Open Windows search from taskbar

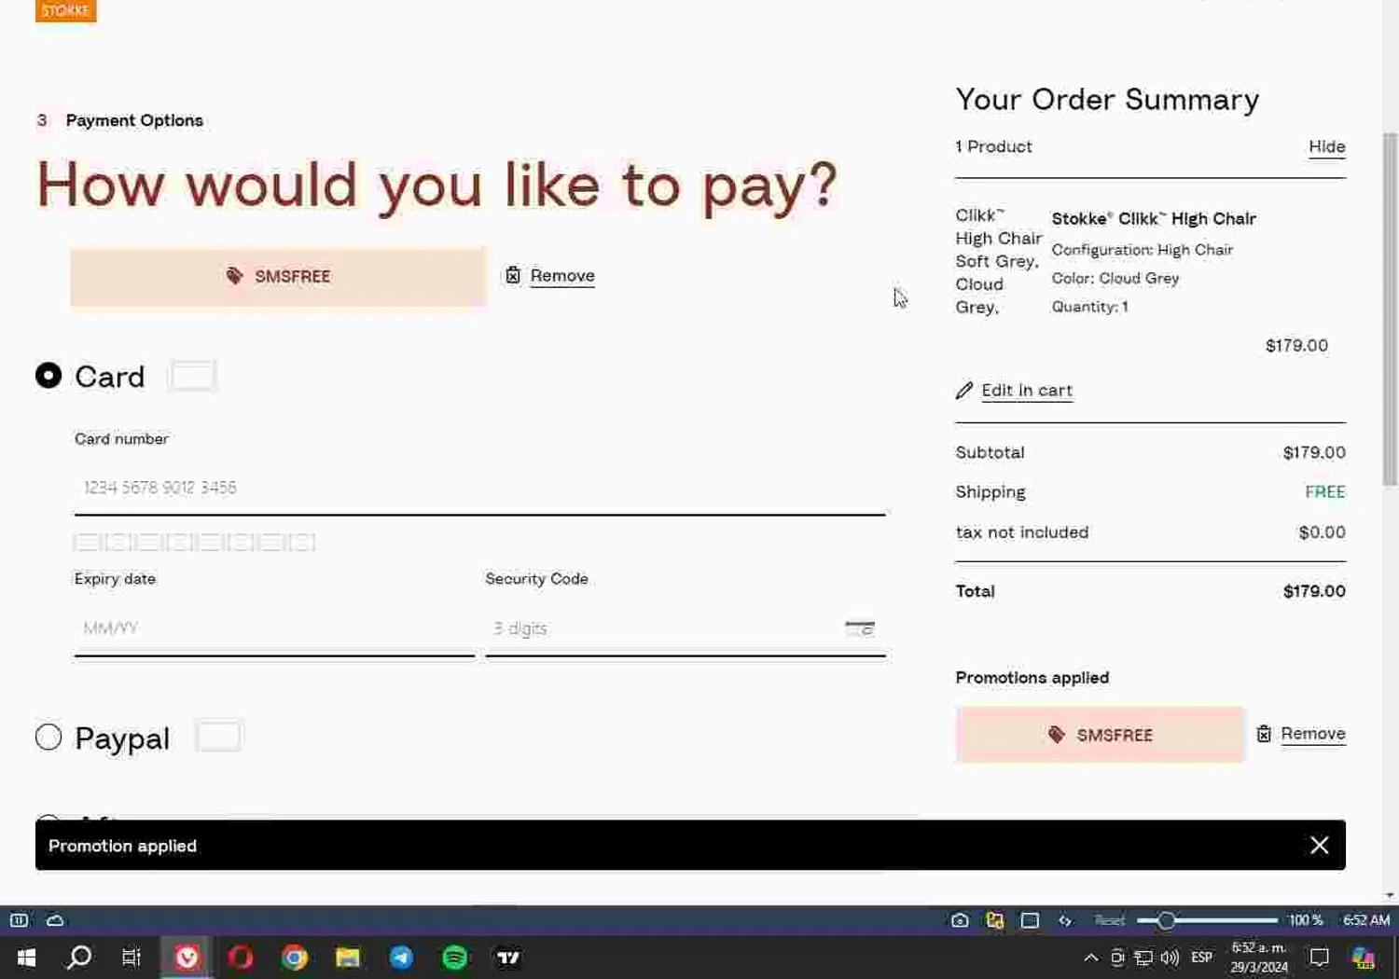pos(79,958)
